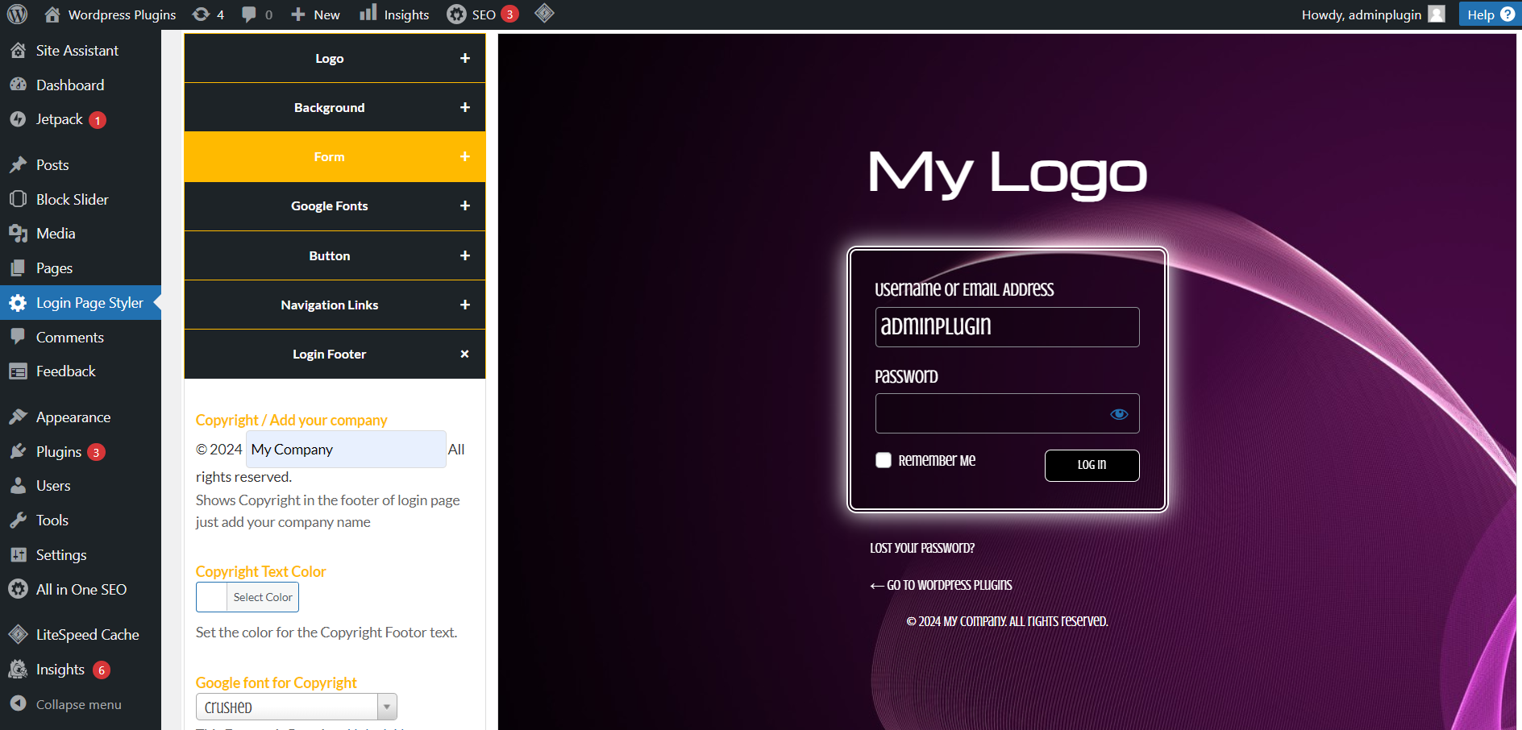Click the LiteSpeed diamond icon in admin bar
This screenshot has height=730, width=1522.
tap(544, 14)
